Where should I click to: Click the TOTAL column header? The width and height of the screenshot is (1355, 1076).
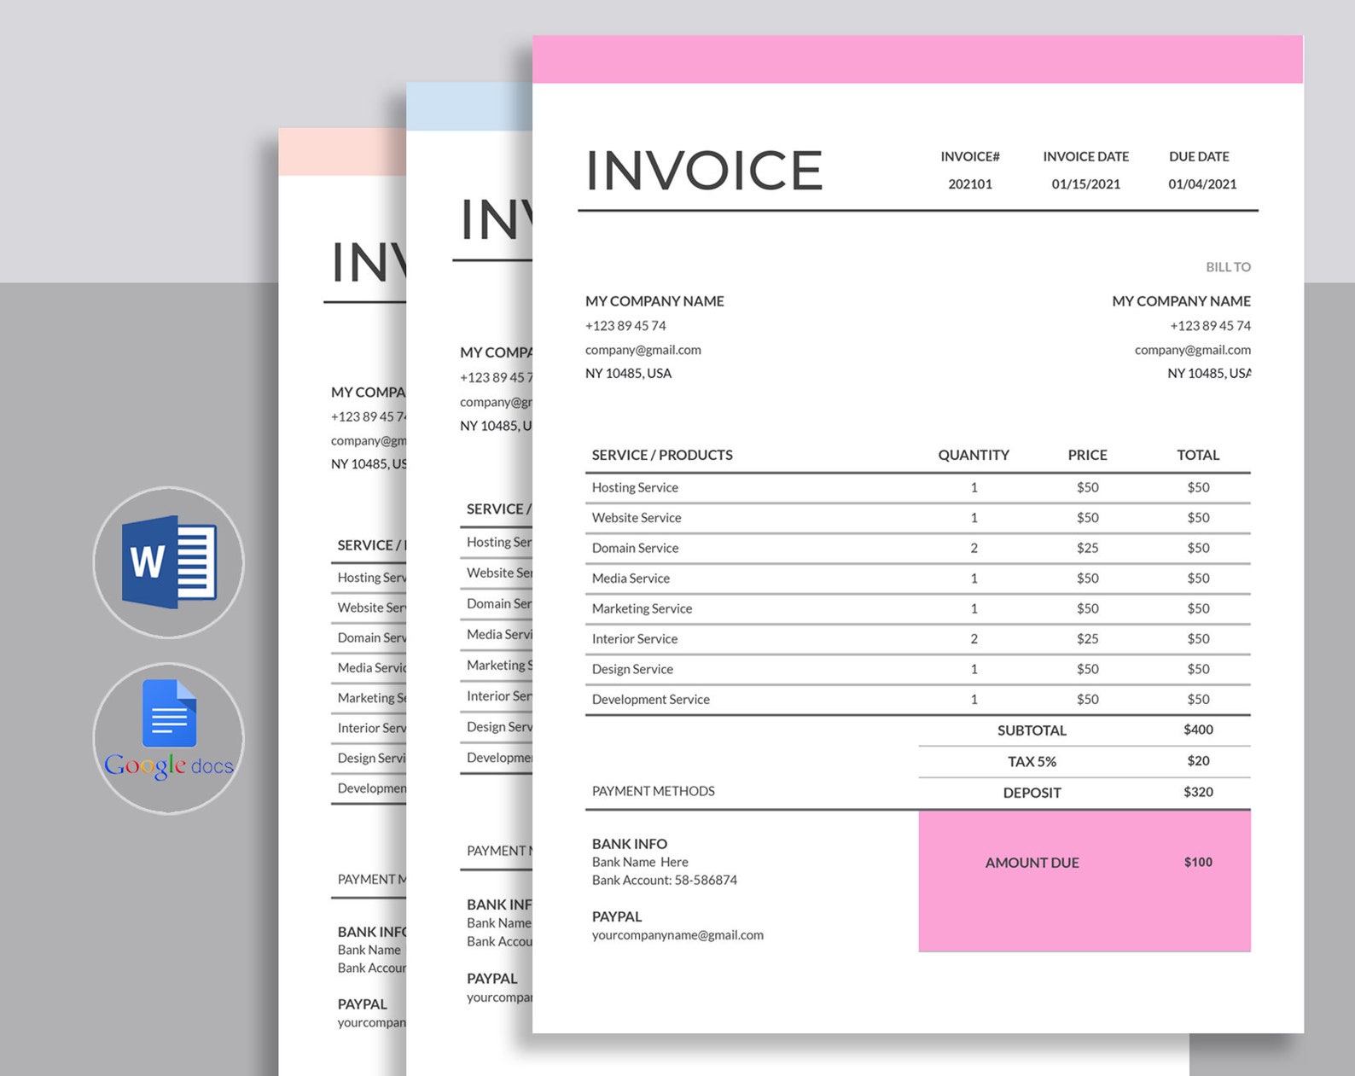click(1198, 455)
